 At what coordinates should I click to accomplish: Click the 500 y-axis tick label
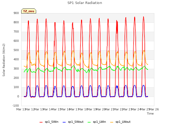(16, 50)
